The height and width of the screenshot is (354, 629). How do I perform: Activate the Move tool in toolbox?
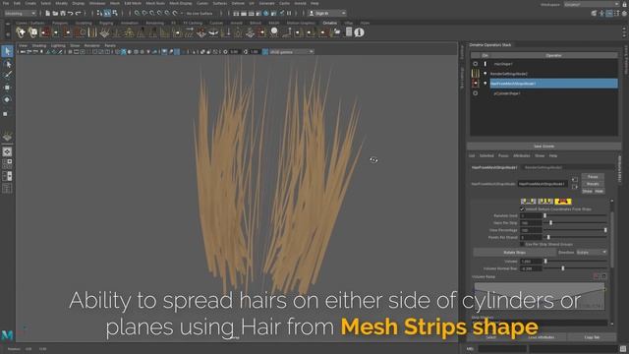(7, 88)
